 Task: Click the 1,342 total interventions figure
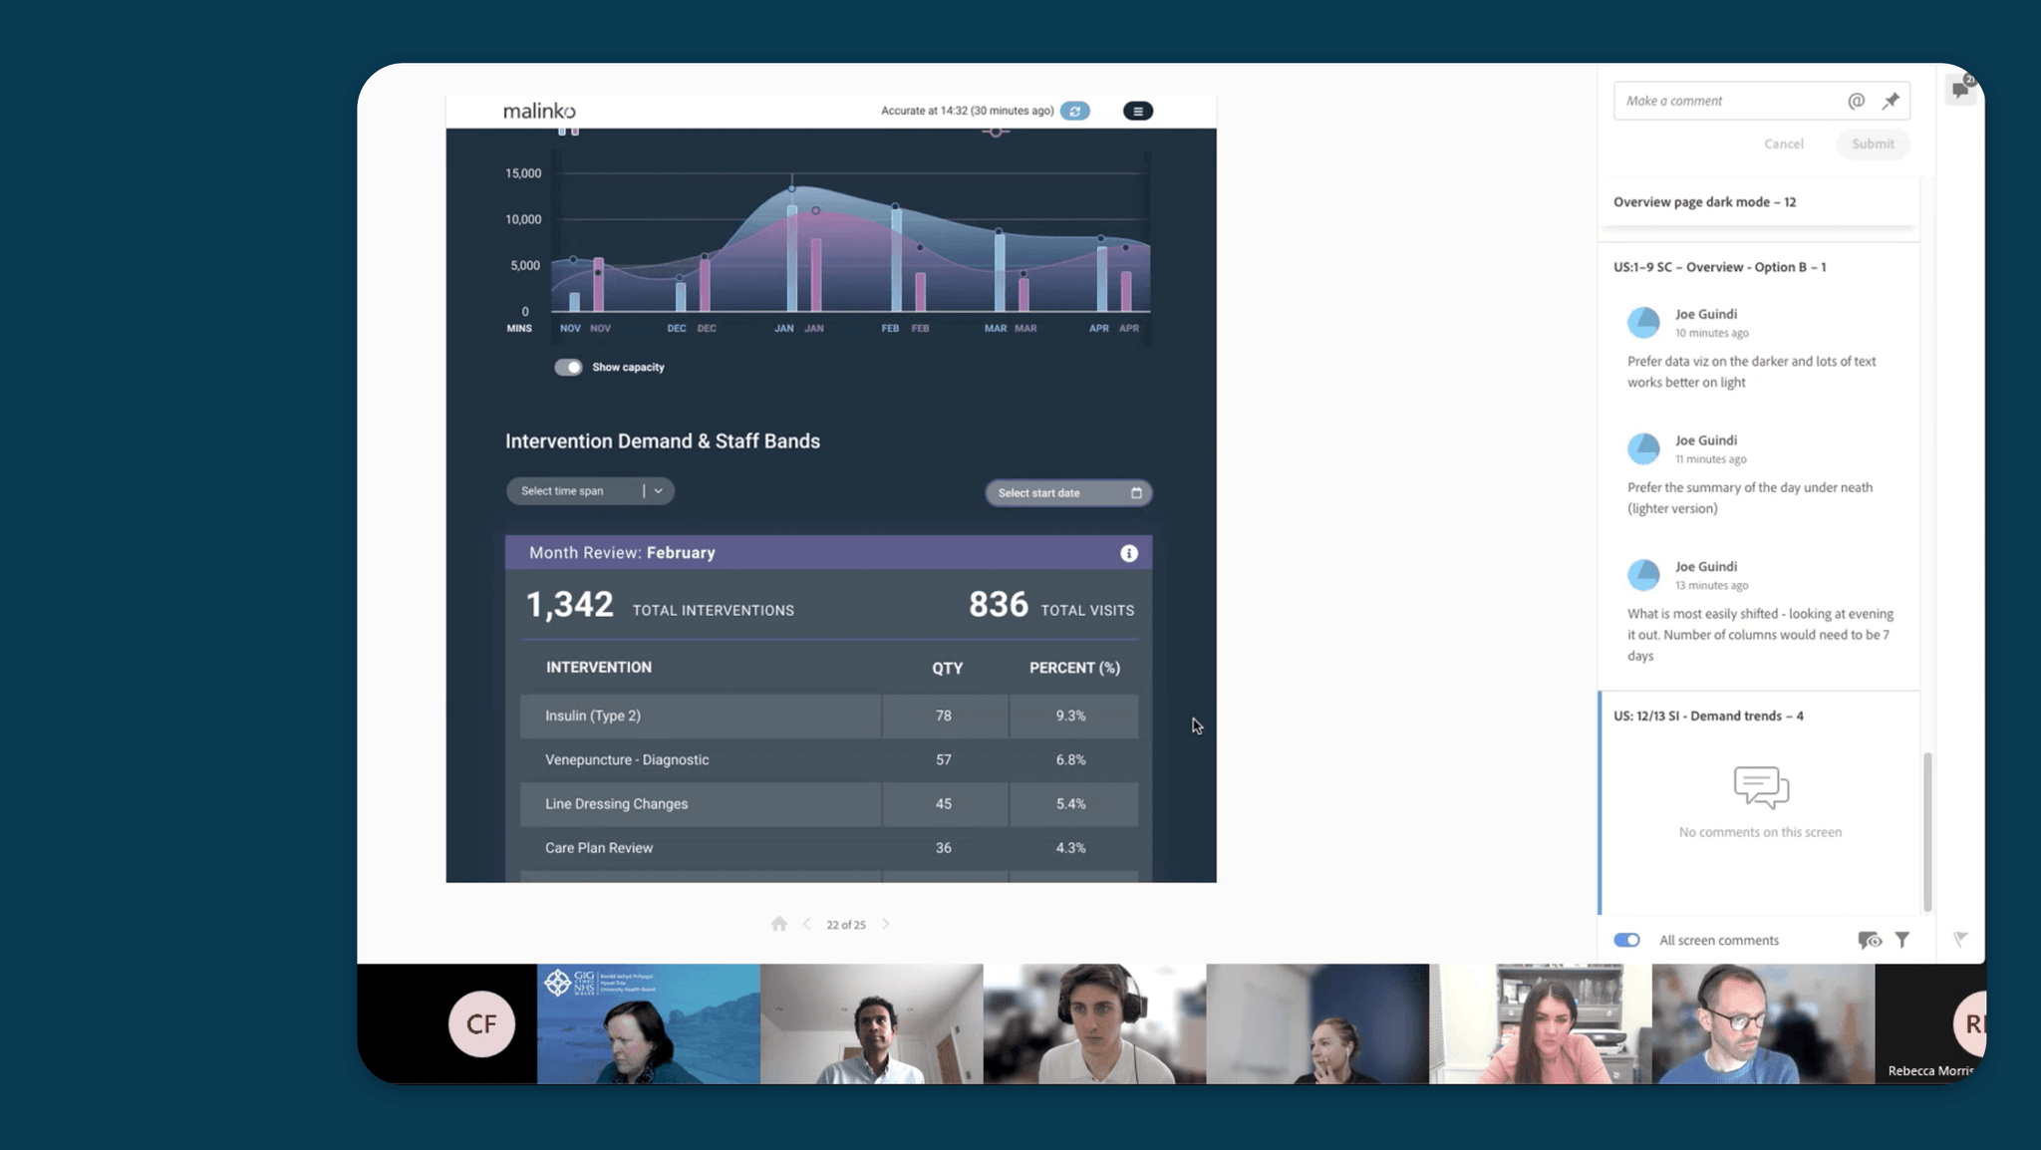pos(569,605)
